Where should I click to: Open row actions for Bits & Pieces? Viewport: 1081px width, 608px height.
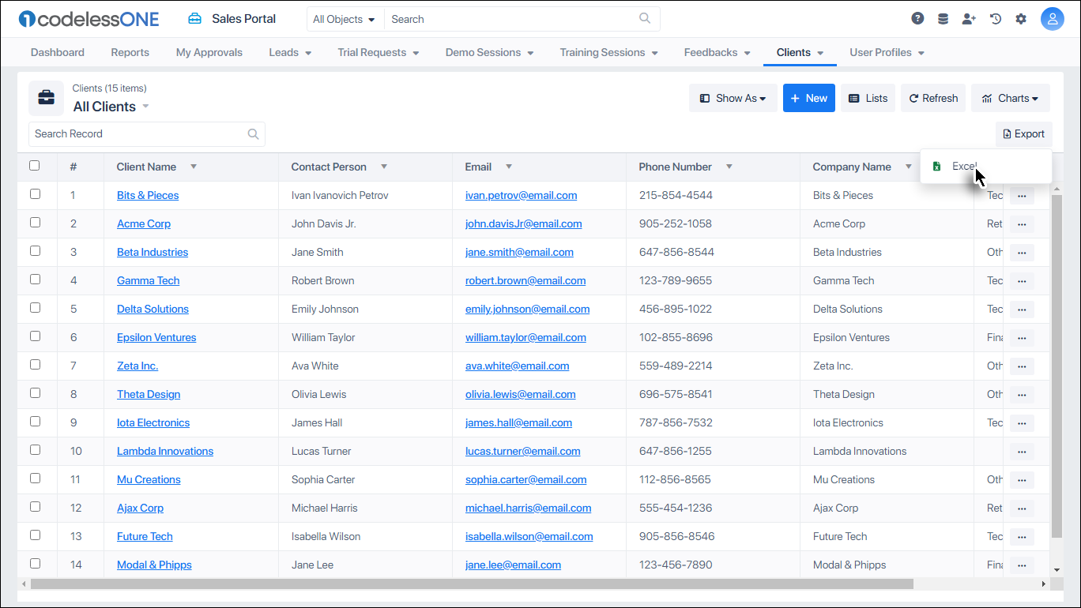(x=1022, y=196)
